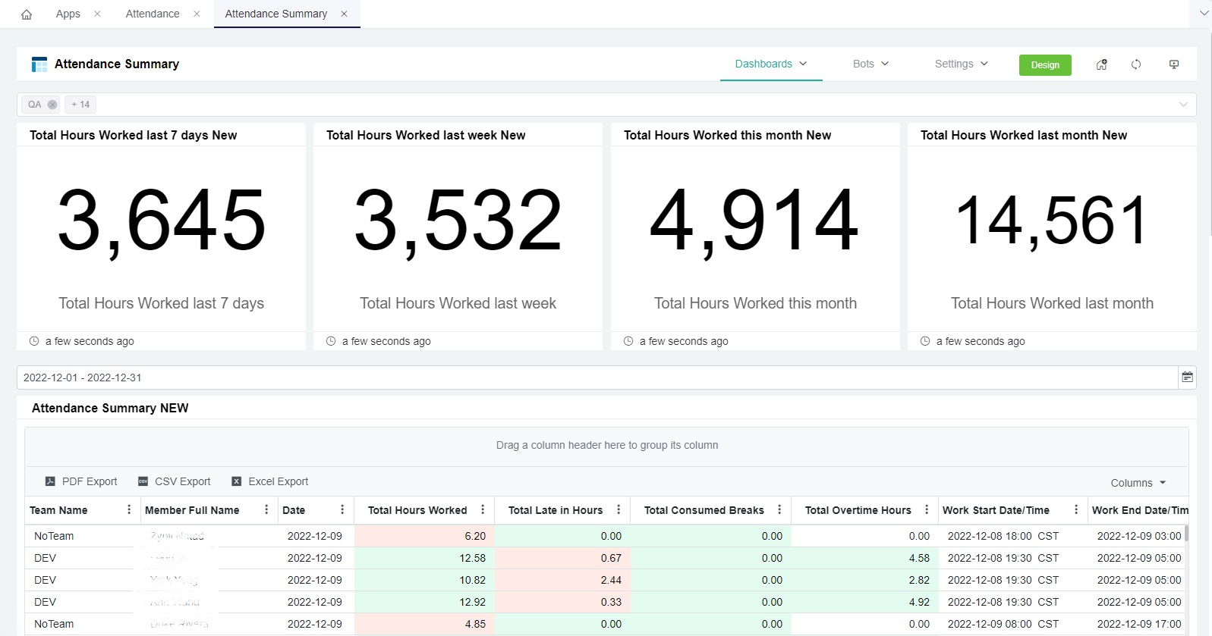Open the Columns chooser dropdown
The height and width of the screenshot is (636, 1212).
tap(1138, 483)
